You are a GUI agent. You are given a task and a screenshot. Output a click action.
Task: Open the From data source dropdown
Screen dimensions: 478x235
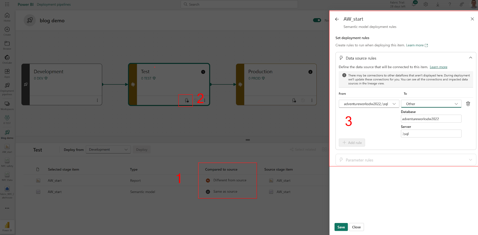coord(369,104)
